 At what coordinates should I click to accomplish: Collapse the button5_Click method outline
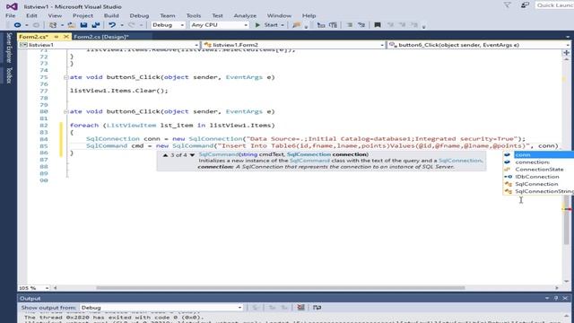[x=65, y=77]
